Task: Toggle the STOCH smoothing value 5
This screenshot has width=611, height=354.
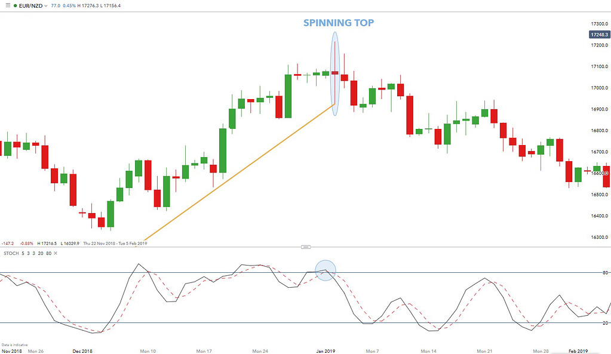Action: point(23,253)
